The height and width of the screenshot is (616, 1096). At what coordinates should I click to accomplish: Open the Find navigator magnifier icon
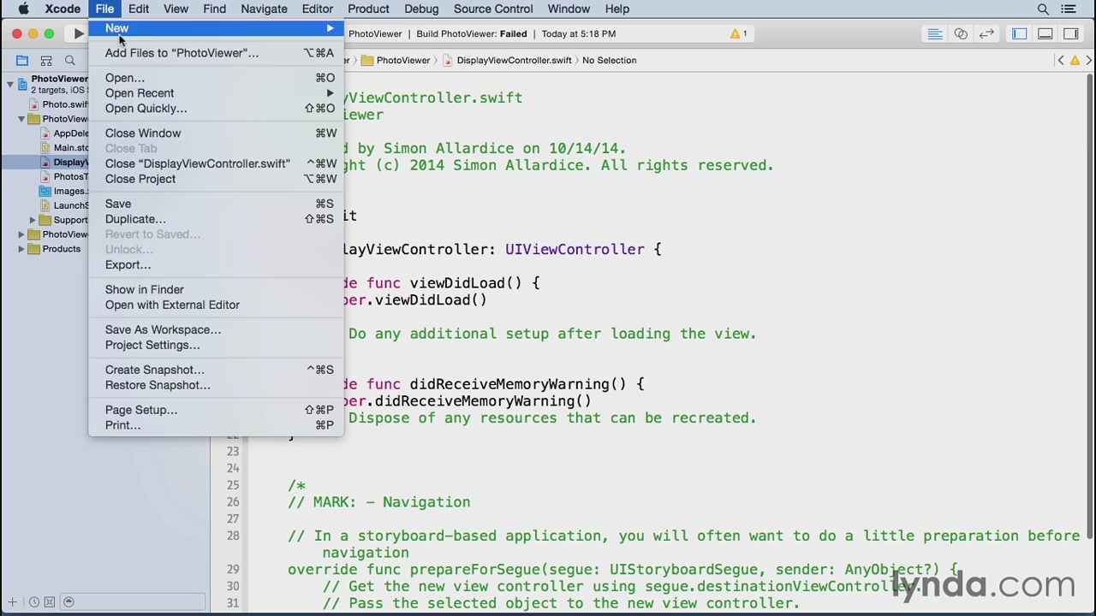click(70, 61)
